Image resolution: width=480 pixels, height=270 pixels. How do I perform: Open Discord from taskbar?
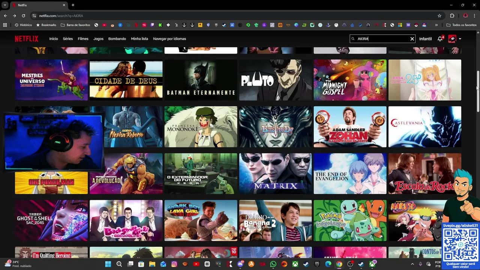click(x=240, y=264)
